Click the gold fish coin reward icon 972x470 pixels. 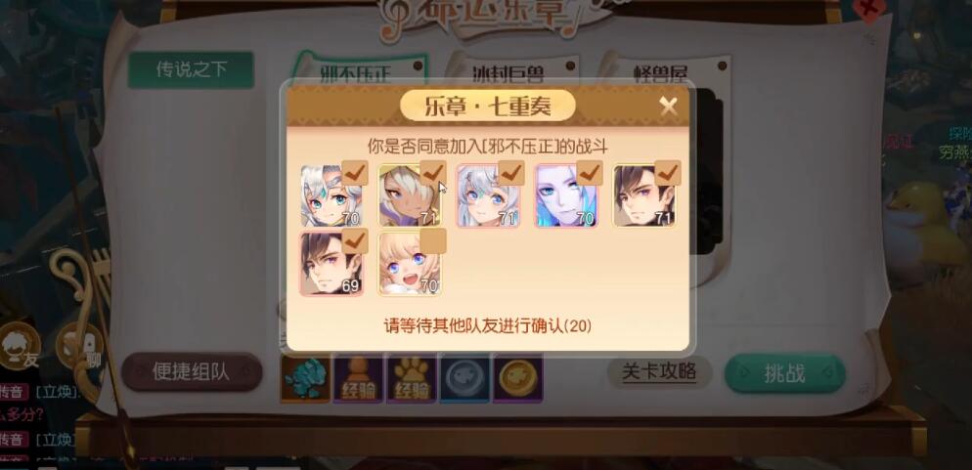point(518,378)
